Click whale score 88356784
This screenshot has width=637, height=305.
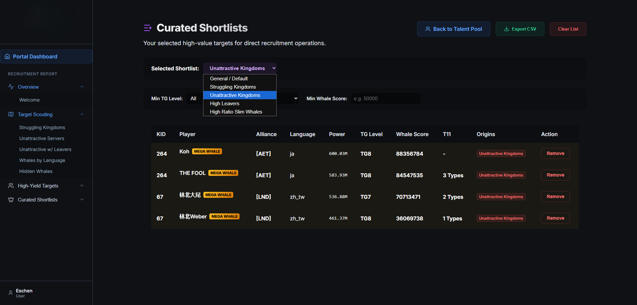[409, 154]
